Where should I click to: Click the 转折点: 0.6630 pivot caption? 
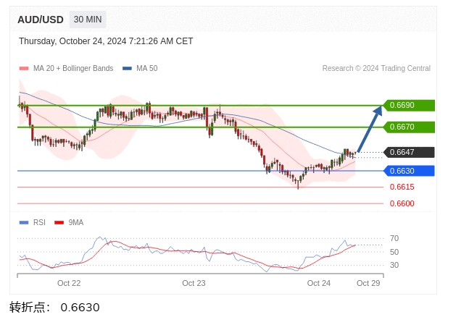coord(54,308)
